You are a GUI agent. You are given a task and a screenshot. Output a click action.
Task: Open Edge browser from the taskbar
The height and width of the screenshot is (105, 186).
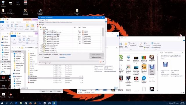pyautogui.click(x=16, y=103)
